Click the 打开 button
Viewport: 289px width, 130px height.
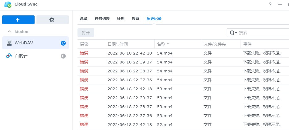(x=86, y=33)
